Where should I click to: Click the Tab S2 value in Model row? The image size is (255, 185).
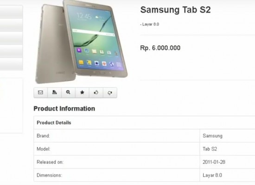(210, 149)
